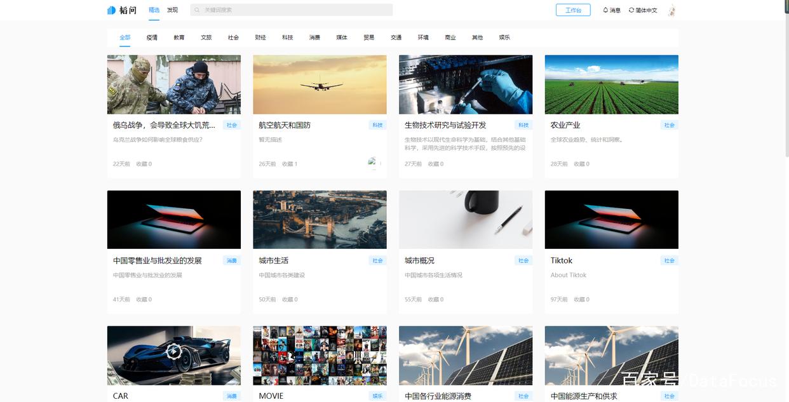Open the user avatar menu
The height and width of the screenshot is (402, 789).
coord(671,10)
